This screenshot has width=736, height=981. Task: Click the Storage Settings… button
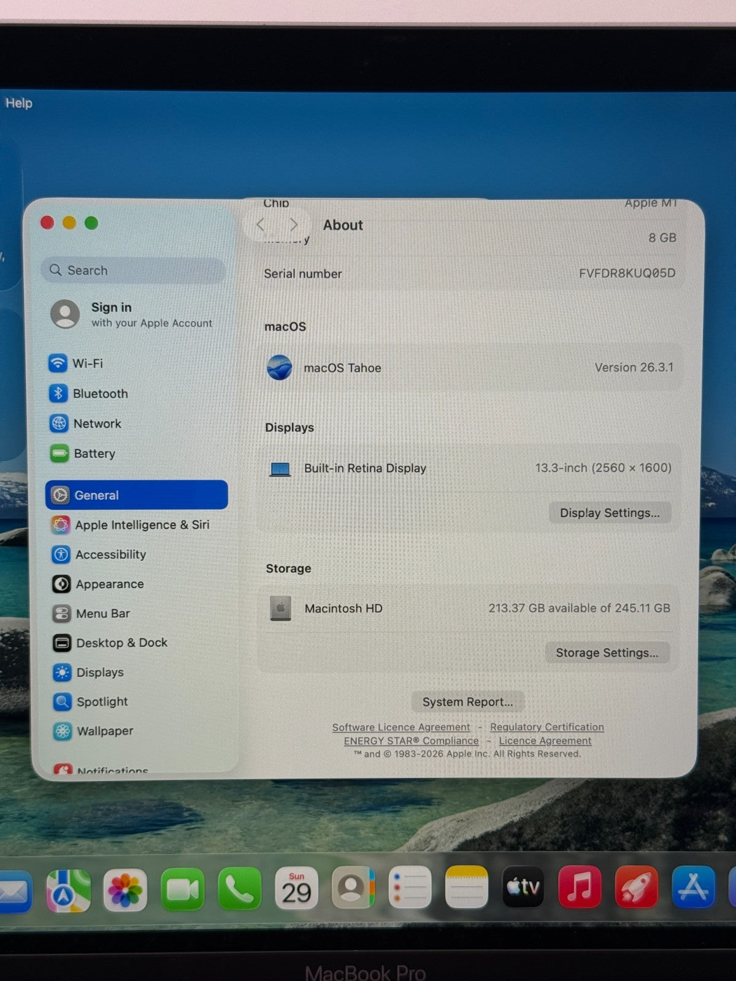point(607,652)
